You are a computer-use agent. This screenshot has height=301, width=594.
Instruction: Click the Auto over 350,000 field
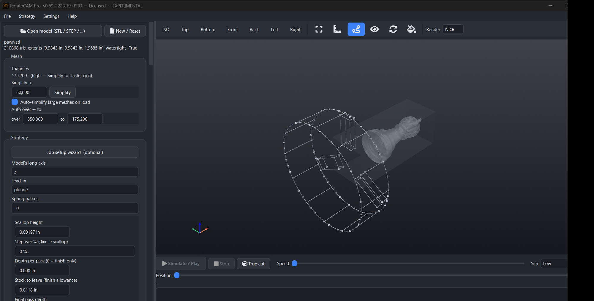coord(40,119)
